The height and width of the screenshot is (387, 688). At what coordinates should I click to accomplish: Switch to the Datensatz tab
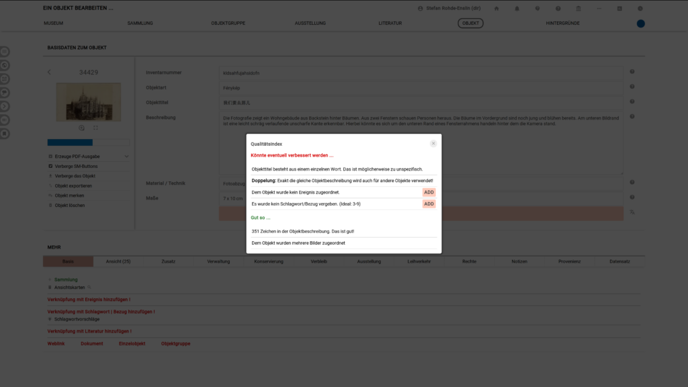[x=619, y=261]
